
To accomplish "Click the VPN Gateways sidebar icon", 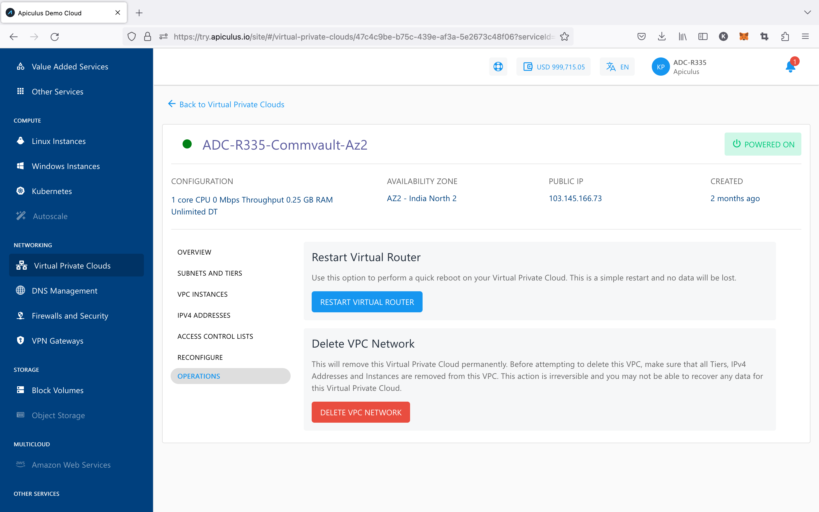I will point(21,340).
